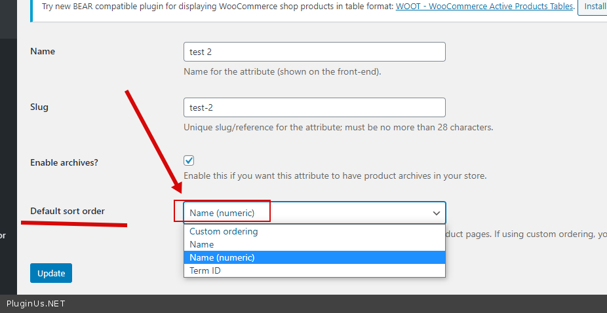Click the 'Default sort order' label
The height and width of the screenshot is (313, 607).
68,211
